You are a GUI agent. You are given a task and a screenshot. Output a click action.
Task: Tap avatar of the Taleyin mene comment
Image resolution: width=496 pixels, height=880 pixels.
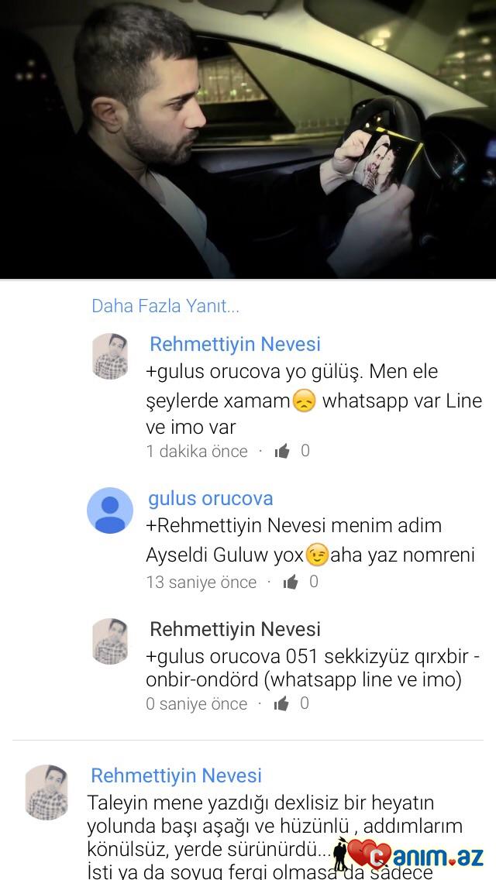pyautogui.click(x=46, y=792)
